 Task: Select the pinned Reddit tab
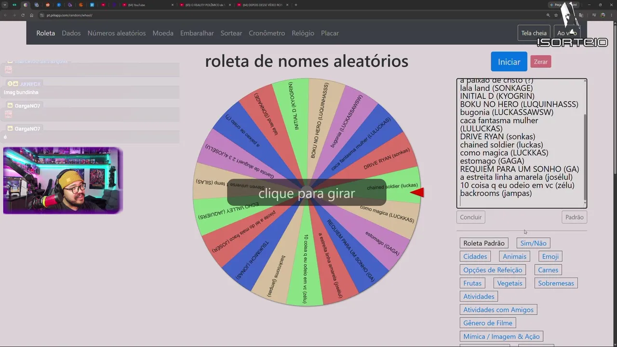coord(48,5)
